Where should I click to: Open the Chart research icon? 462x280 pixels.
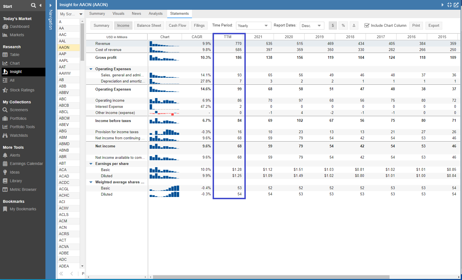(x=5, y=63)
